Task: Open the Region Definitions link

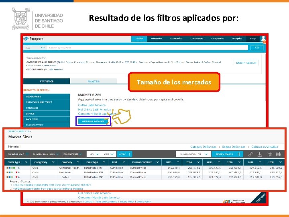Action: (x=234, y=147)
